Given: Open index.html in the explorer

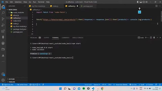Looking at the screenshot, I should click(17, 21).
